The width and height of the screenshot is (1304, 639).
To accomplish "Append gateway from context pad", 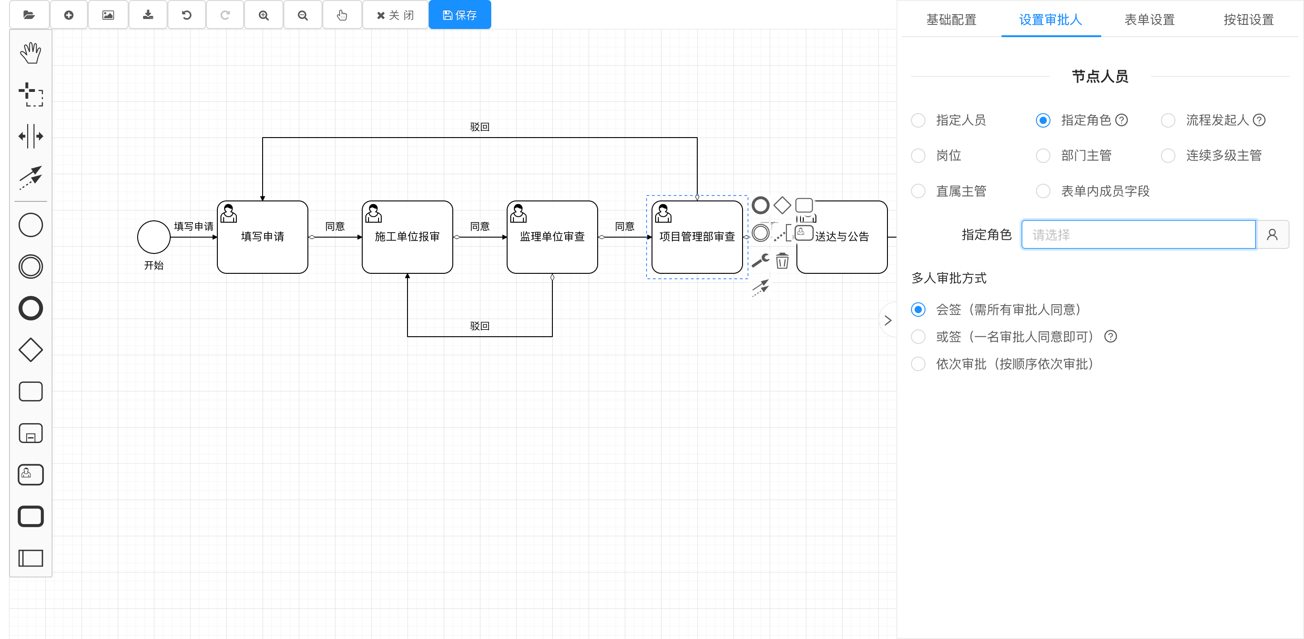I will pyautogui.click(x=782, y=205).
